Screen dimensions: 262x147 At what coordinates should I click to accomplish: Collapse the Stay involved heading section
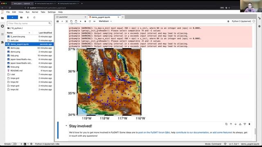66,126
